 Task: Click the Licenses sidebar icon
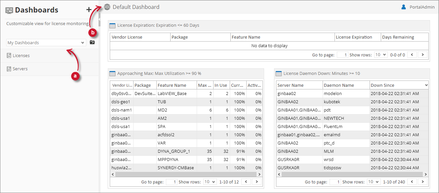9,56
